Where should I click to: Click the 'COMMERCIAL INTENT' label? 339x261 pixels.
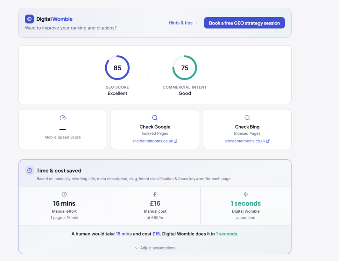click(185, 87)
